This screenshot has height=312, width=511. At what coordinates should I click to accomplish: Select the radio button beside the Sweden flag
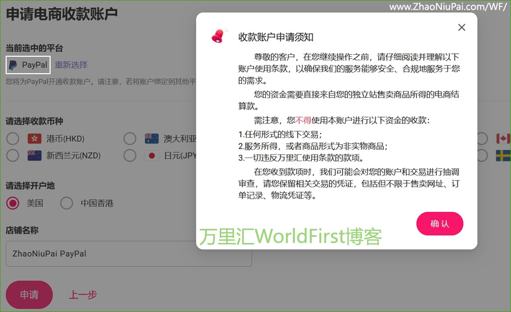click(482, 155)
